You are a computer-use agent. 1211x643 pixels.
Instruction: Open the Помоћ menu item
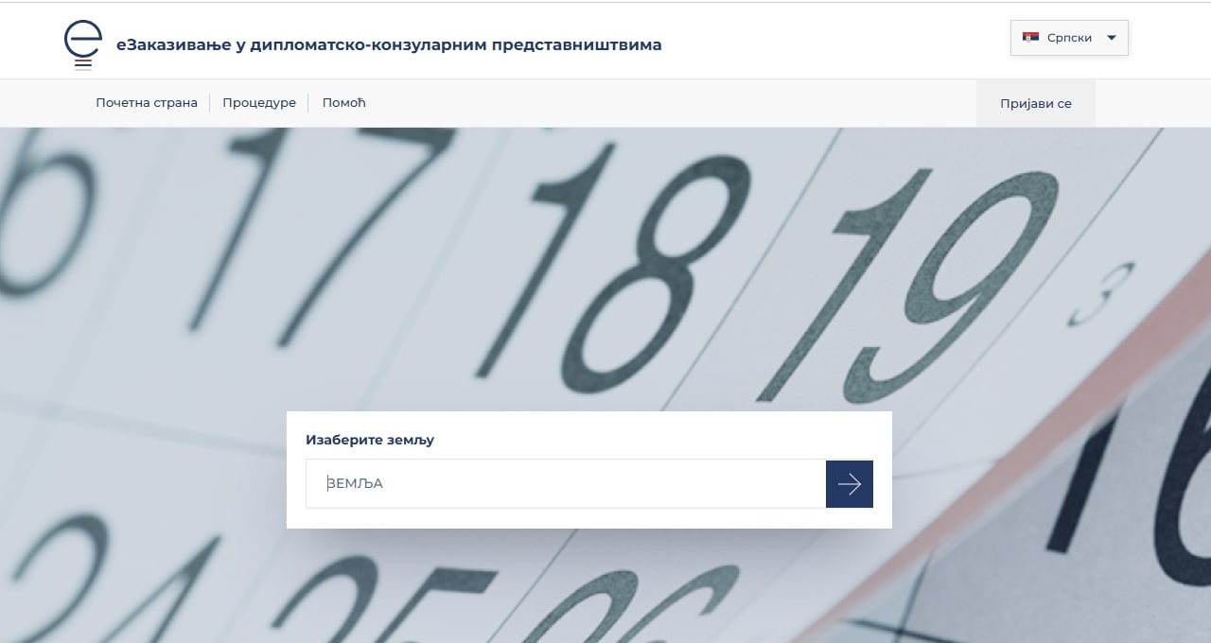click(343, 103)
